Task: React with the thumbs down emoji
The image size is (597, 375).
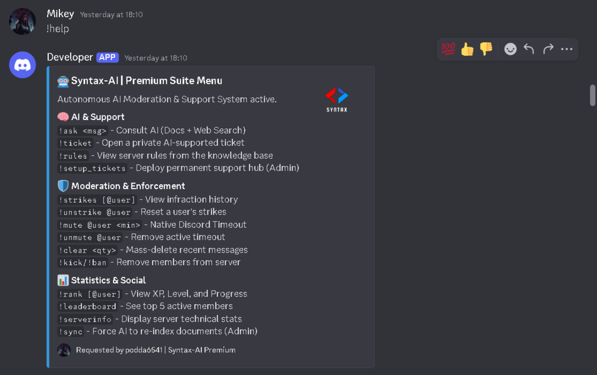Action: tap(486, 49)
